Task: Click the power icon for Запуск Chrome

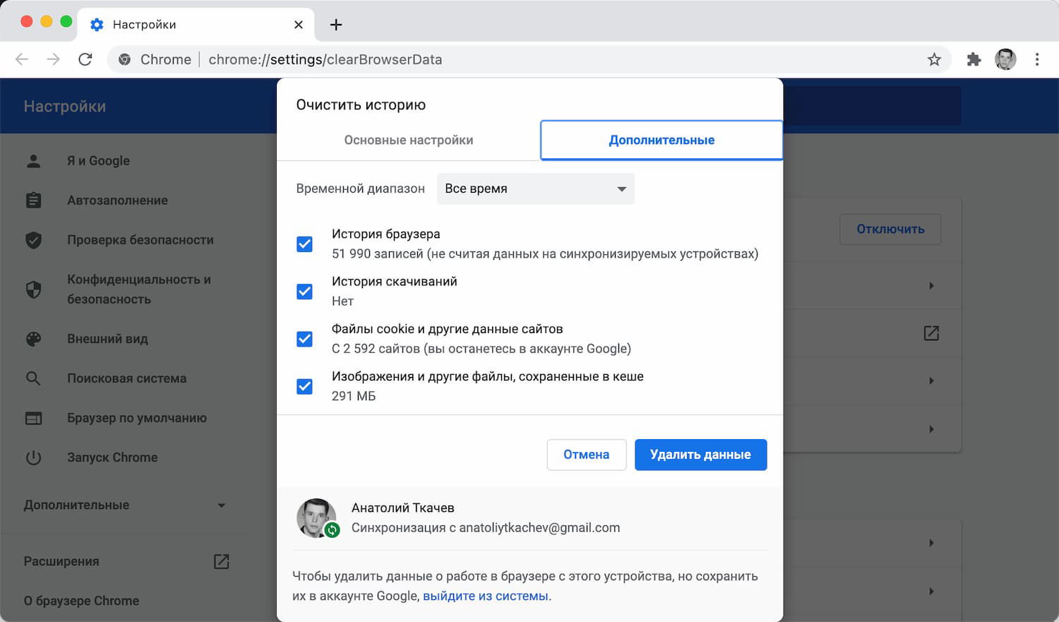Action: pos(33,457)
